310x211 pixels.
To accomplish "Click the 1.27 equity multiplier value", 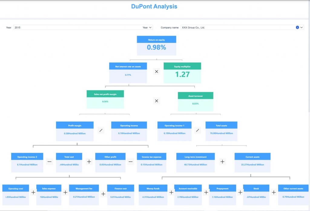I will click(x=182, y=75).
